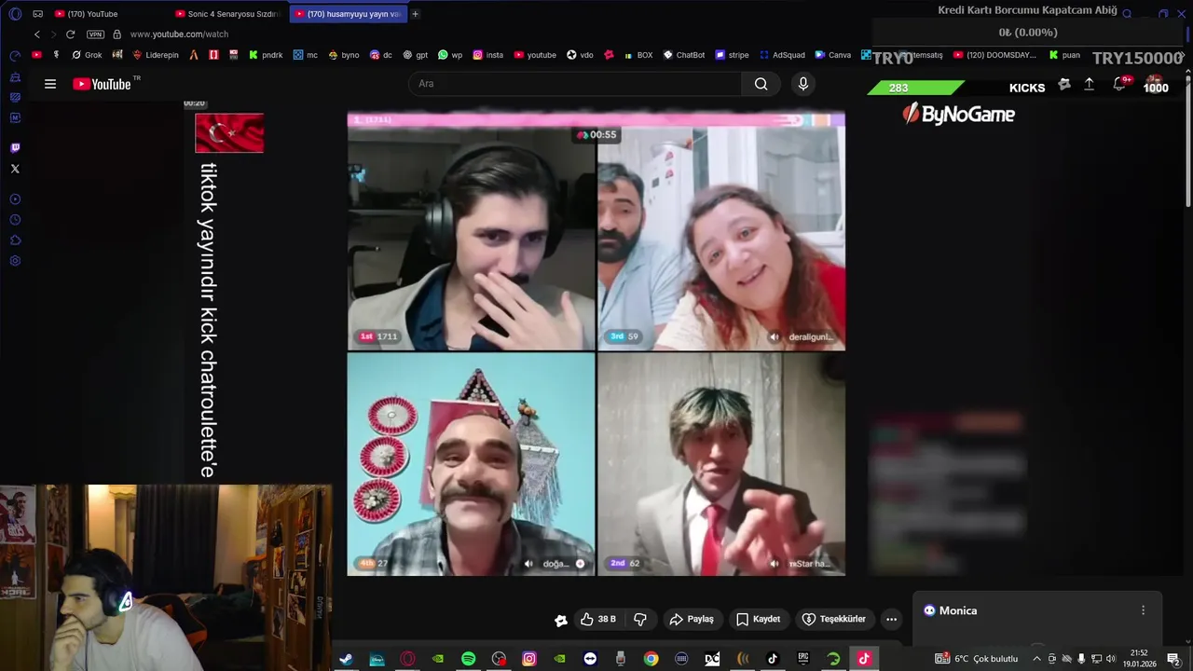This screenshot has height=671, width=1193.
Task: Open the wp WhatsApp bookmark
Action: click(450, 55)
